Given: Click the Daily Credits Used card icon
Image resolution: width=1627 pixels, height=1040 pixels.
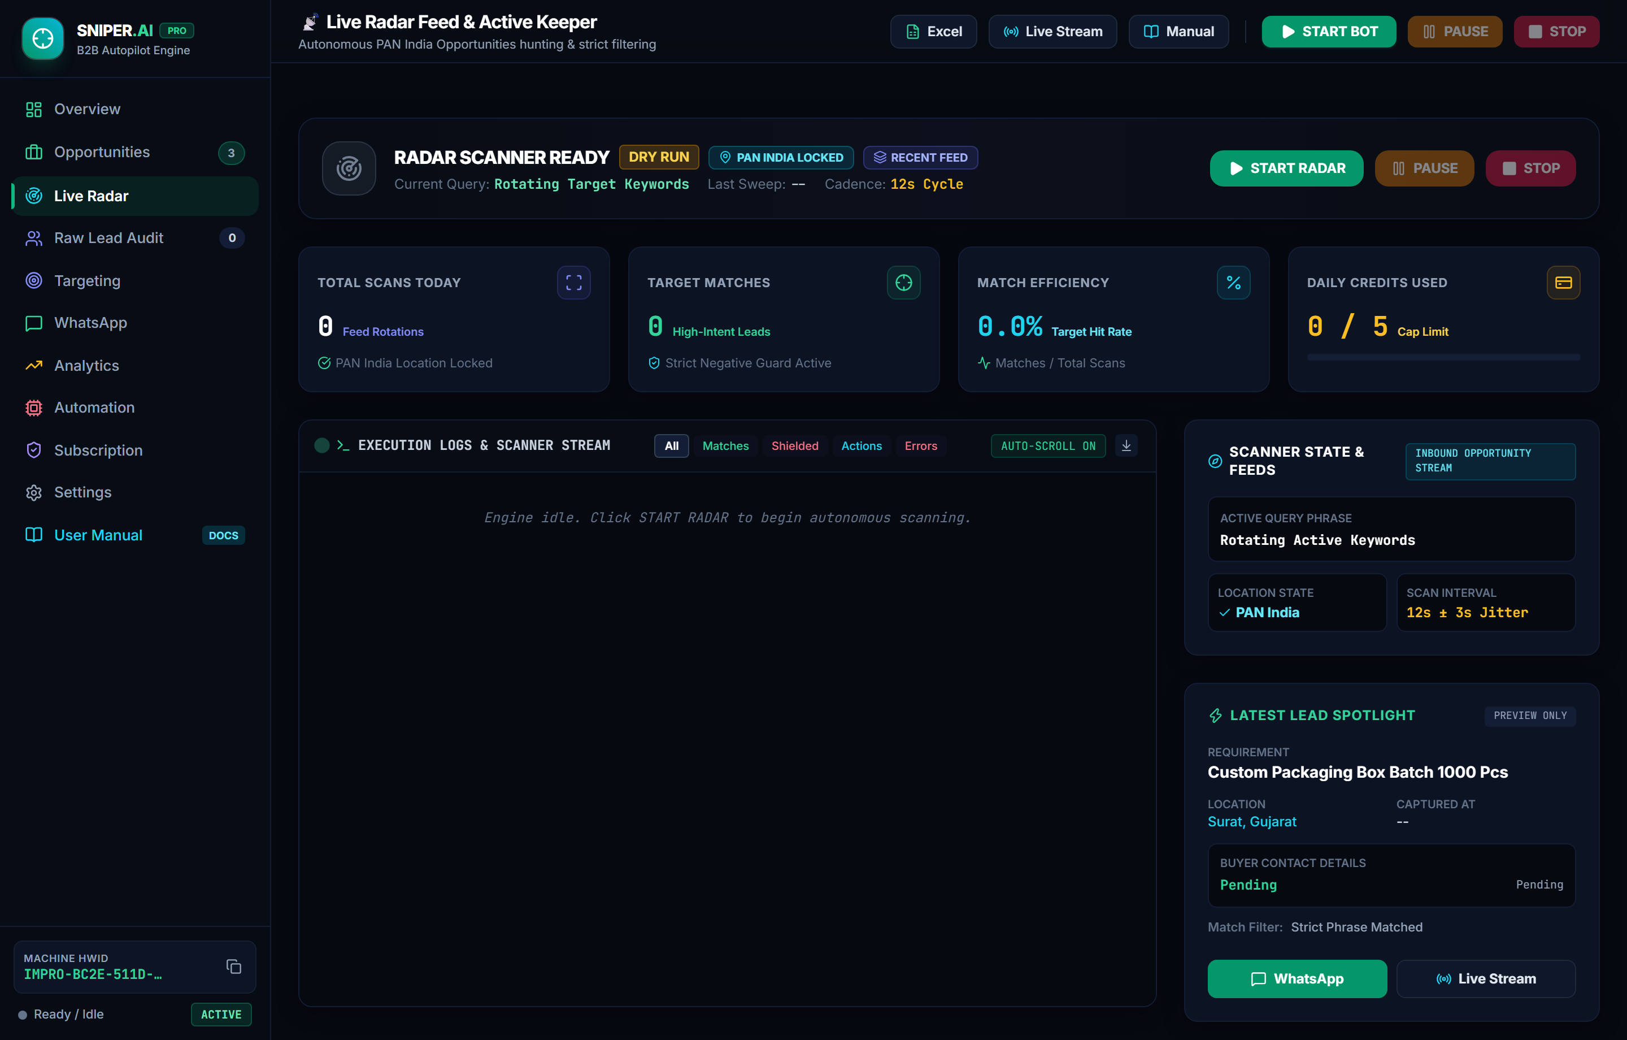Looking at the screenshot, I should click(1563, 283).
